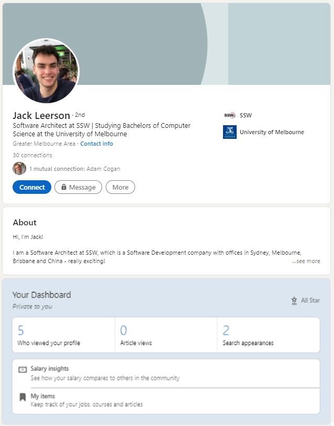The height and width of the screenshot is (426, 334).
Task: Click the University of Melbourne text link
Action: pyautogui.click(x=272, y=132)
